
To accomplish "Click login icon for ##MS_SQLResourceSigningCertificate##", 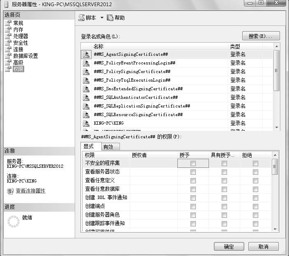I will click(x=86, y=115).
